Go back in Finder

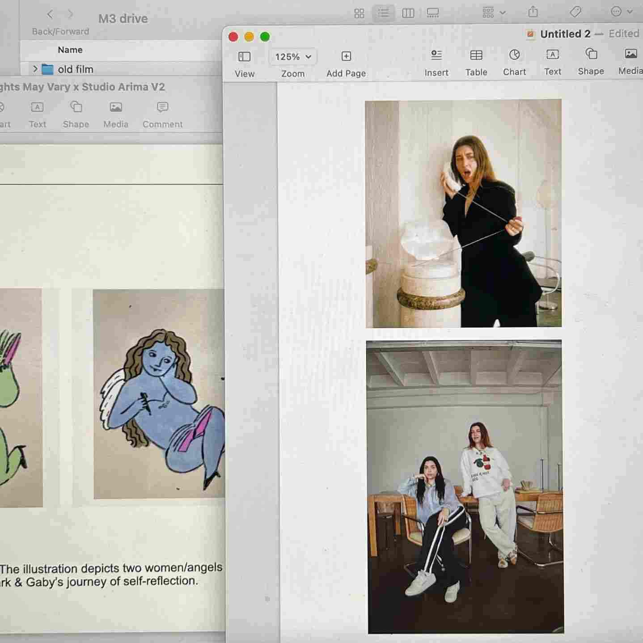tap(50, 14)
